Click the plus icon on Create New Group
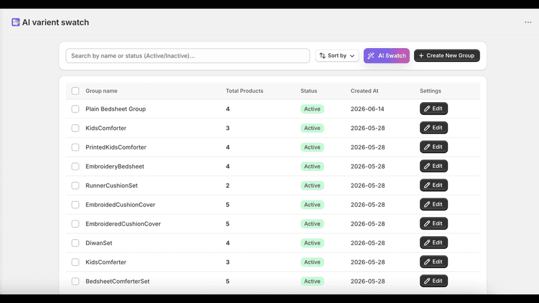Screen dimensions: 539x303 click(x=421, y=56)
